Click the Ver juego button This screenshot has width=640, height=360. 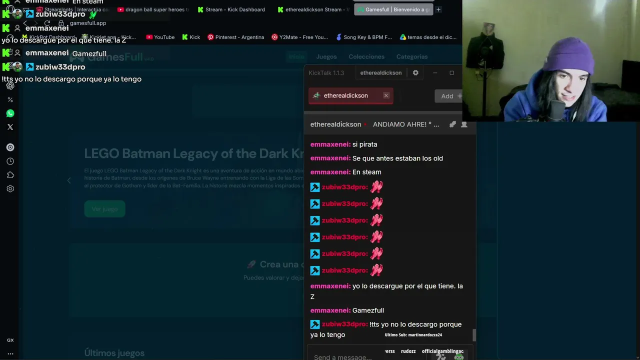(104, 209)
